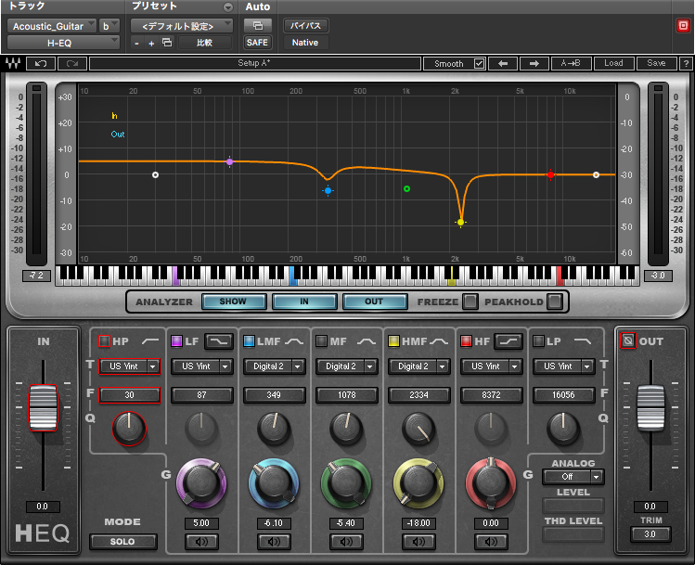
Task: Switch to next preset with right arrow
Action: click(x=534, y=63)
